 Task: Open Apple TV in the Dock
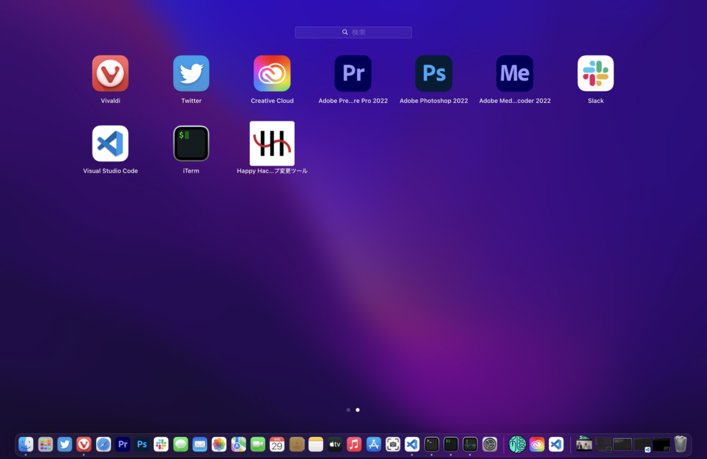click(335, 445)
